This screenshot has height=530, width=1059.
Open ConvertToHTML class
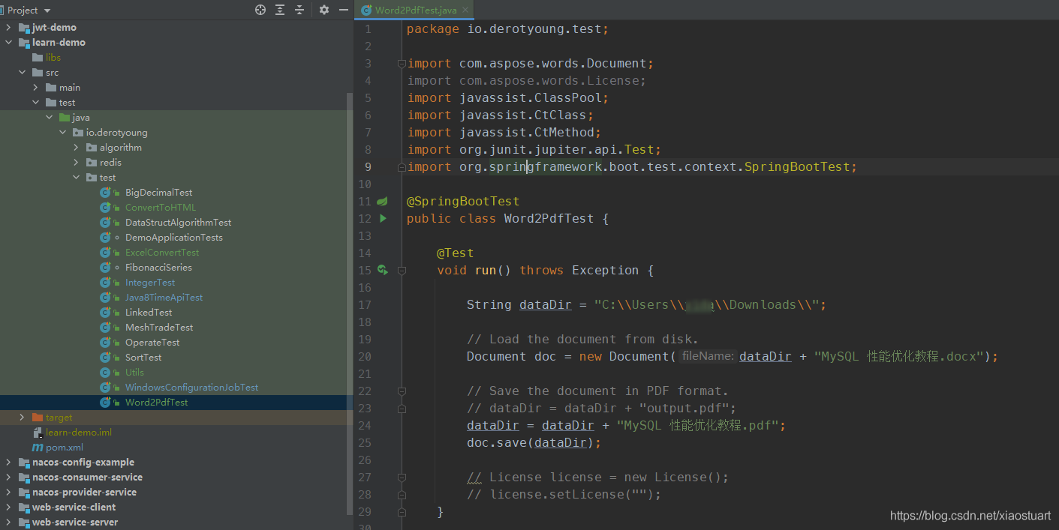point(161,208)
